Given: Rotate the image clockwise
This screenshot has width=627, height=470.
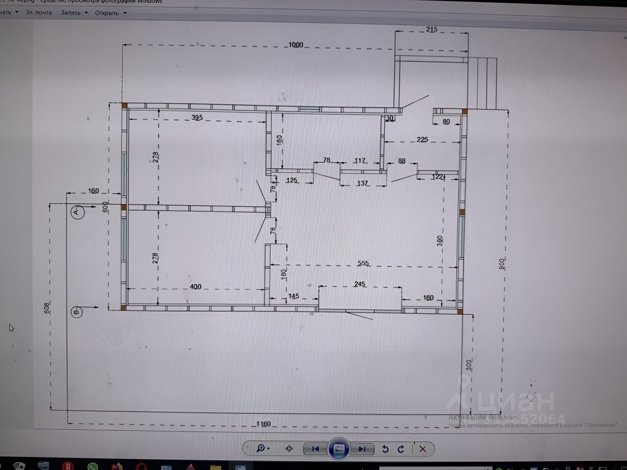Looking at the screenshot, I should click(400, 449).
